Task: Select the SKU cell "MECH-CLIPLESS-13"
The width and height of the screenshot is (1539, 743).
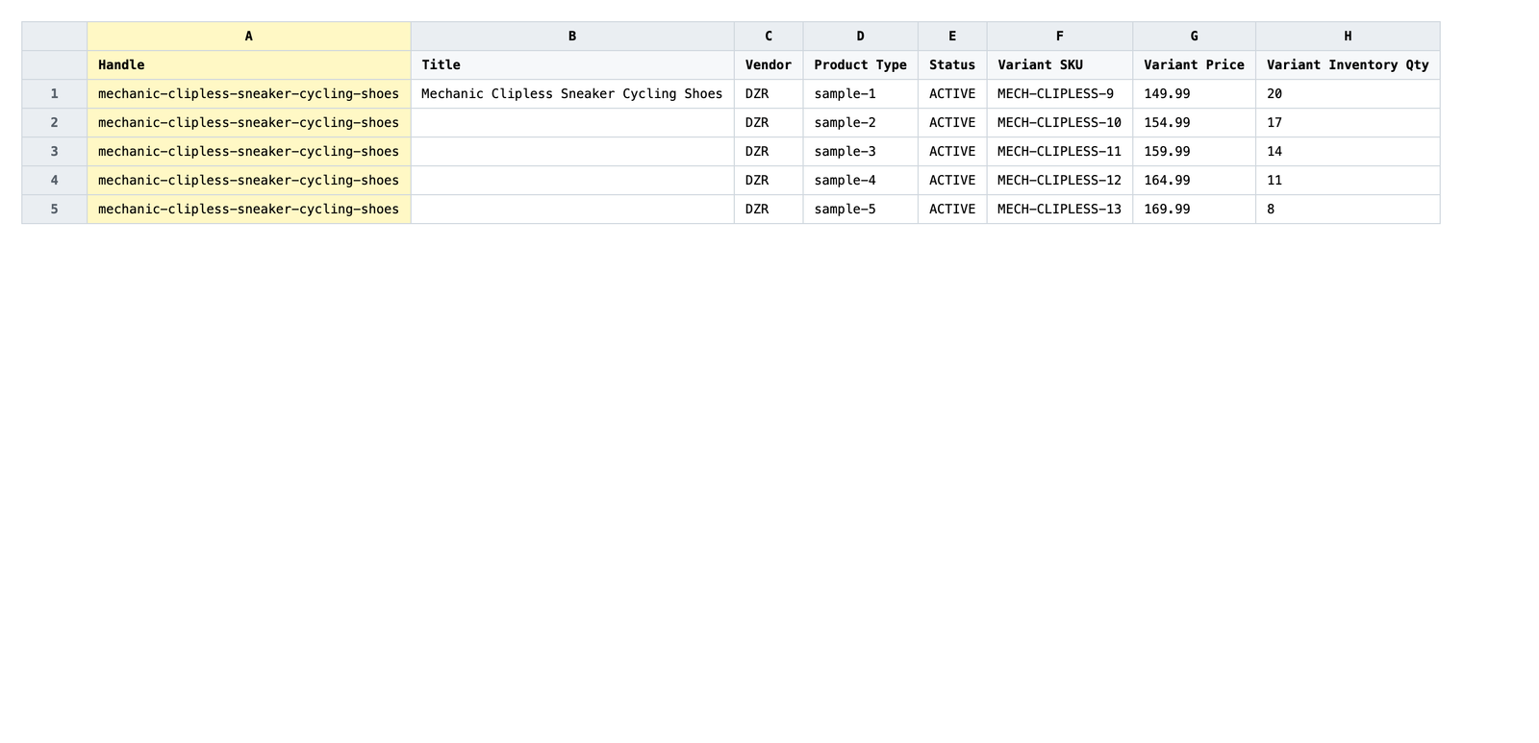Action: tap(1060, 210)
